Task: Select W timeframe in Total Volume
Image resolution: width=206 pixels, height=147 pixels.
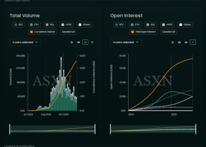Action: tap(78, 42)
